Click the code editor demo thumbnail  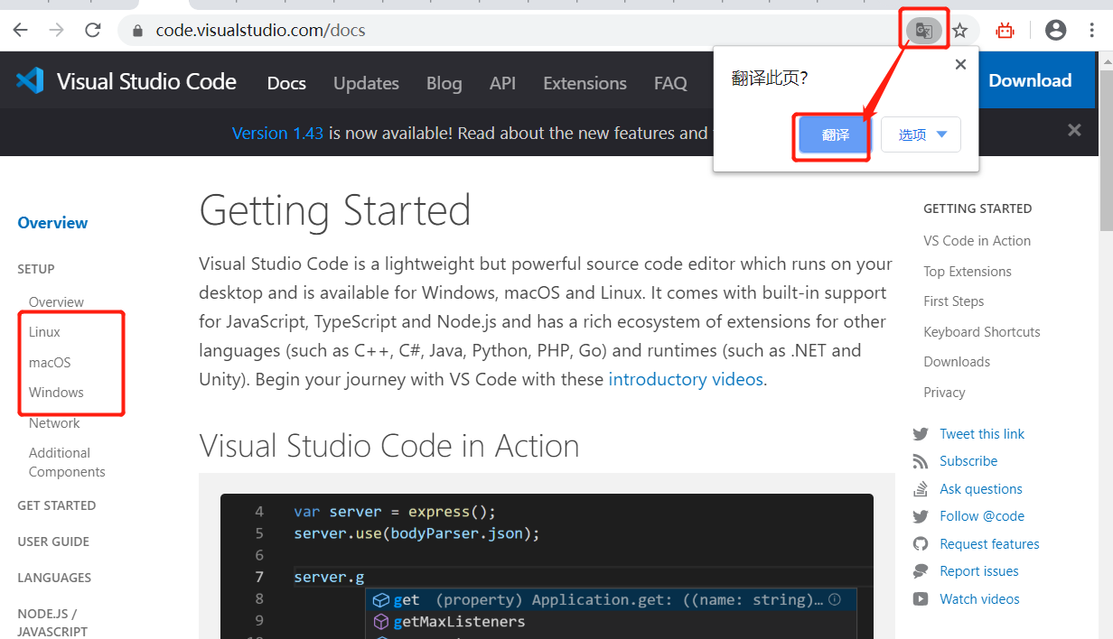[547, 566]
